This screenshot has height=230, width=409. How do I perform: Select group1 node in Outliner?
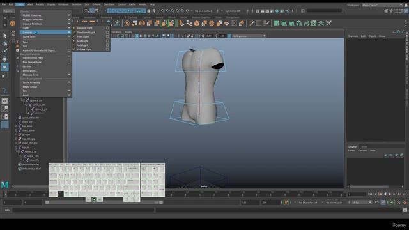pos(26,135)
